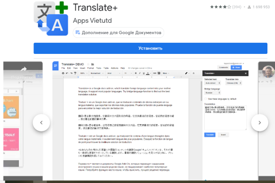Click the user count person icon
The image size is (275, 183).
point(249,7)
